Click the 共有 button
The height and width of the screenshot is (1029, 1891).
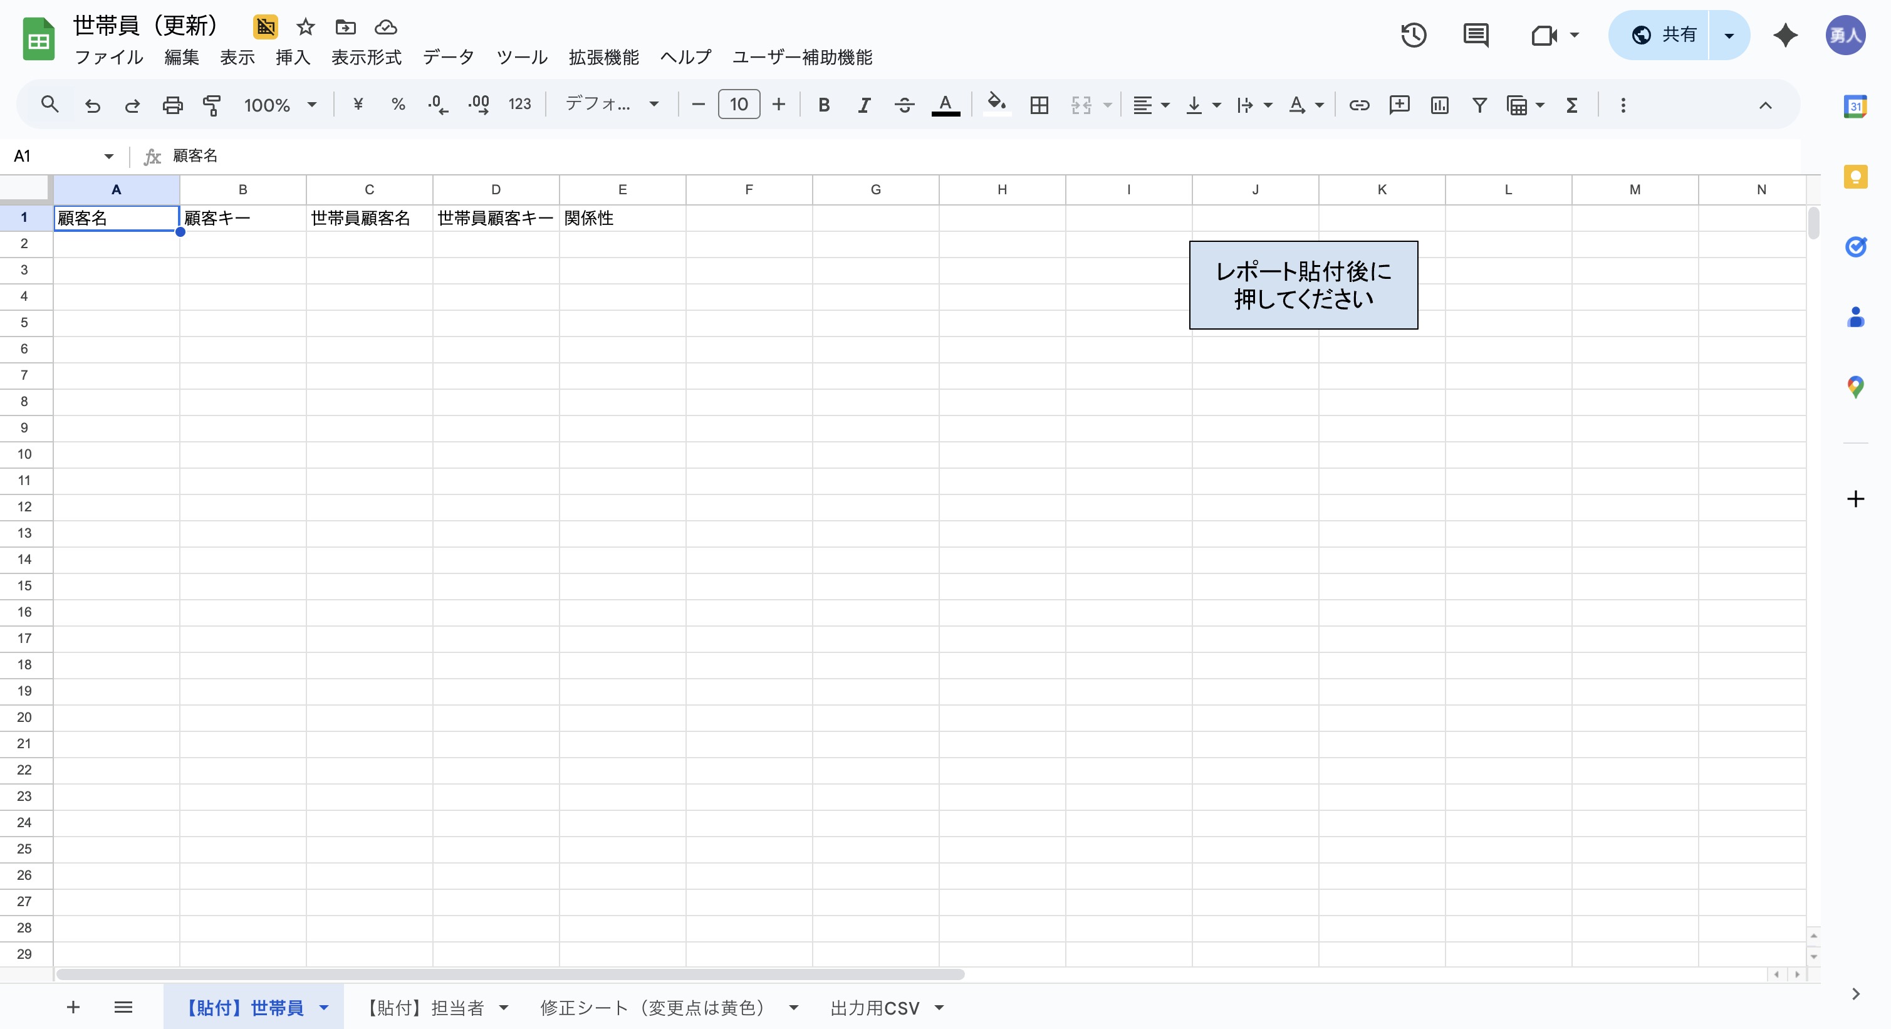point(1678,34)
